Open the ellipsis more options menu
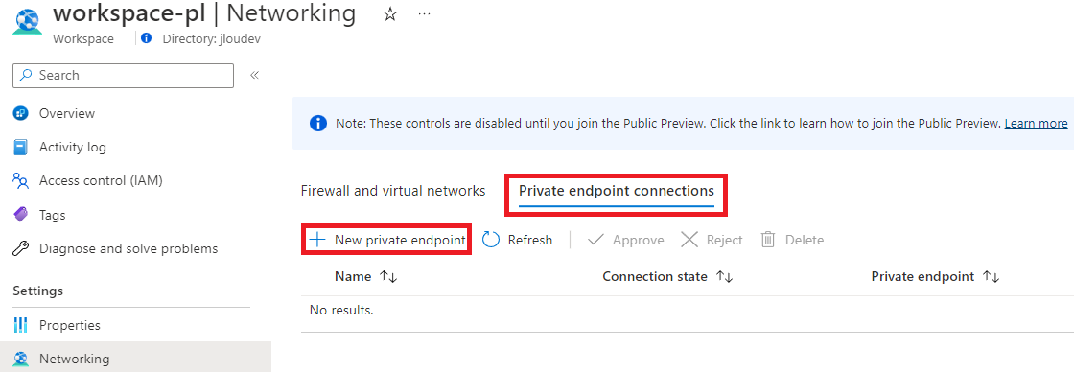The width and height of the screenshot is (1074, 372). click(x=425, y=13)
